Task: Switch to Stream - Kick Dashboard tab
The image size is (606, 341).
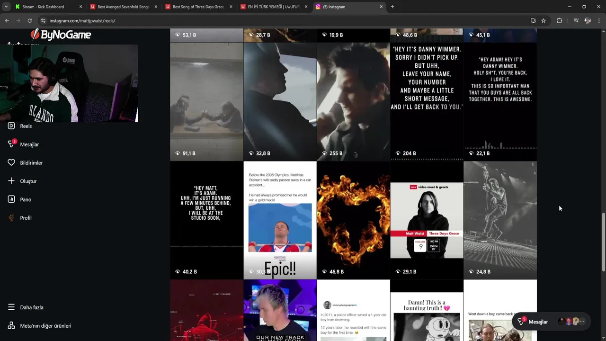Action: tap(49, 7)
